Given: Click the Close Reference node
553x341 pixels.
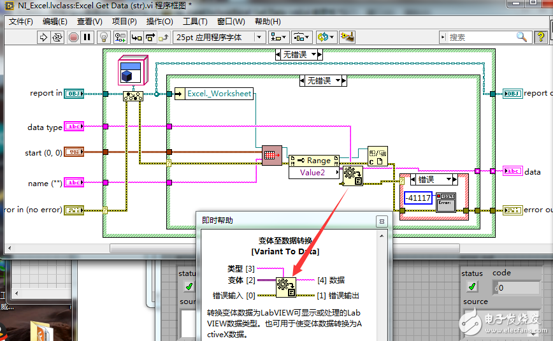Looking at the screenshot, I should pyautogui.click(x=377, y=156).
